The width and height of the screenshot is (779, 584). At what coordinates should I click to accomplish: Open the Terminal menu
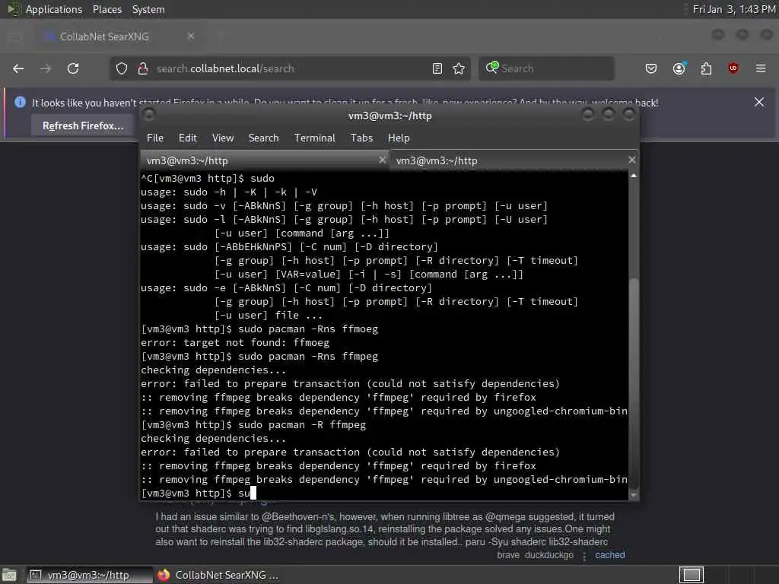(314, 138)
